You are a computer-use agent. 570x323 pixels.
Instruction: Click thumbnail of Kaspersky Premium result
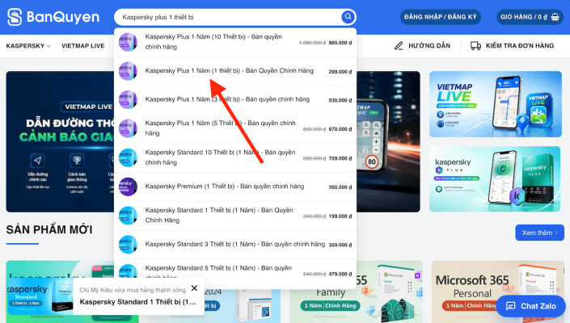128,187
